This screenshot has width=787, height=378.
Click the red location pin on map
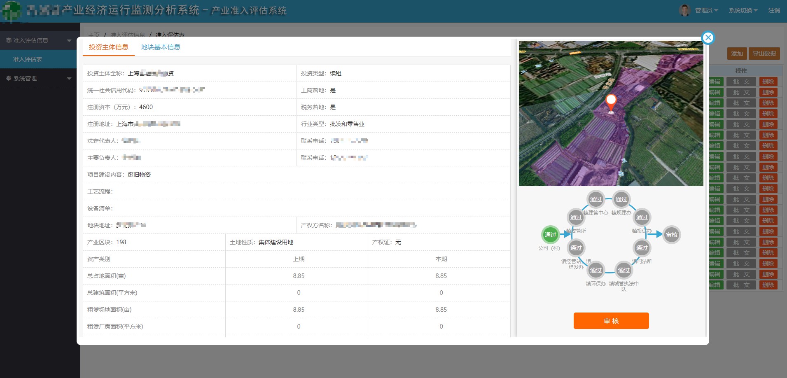click(x=611, y=102)
